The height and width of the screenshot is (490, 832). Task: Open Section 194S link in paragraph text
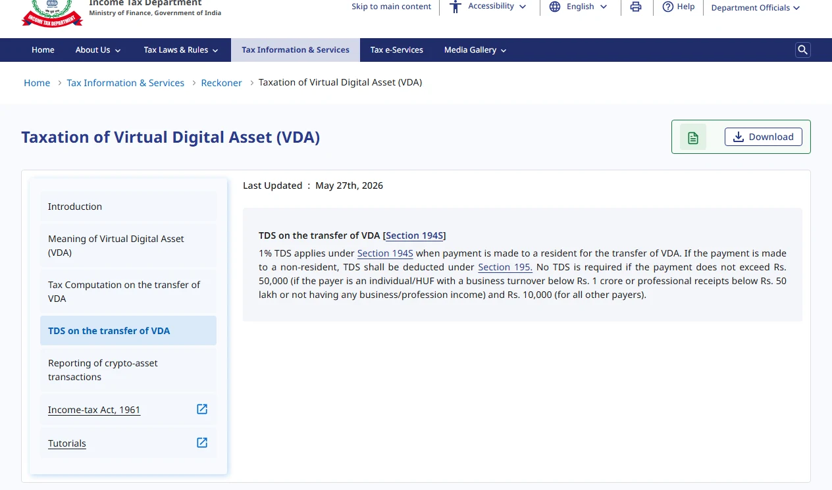pyautogui.click(x=385, y=253)
